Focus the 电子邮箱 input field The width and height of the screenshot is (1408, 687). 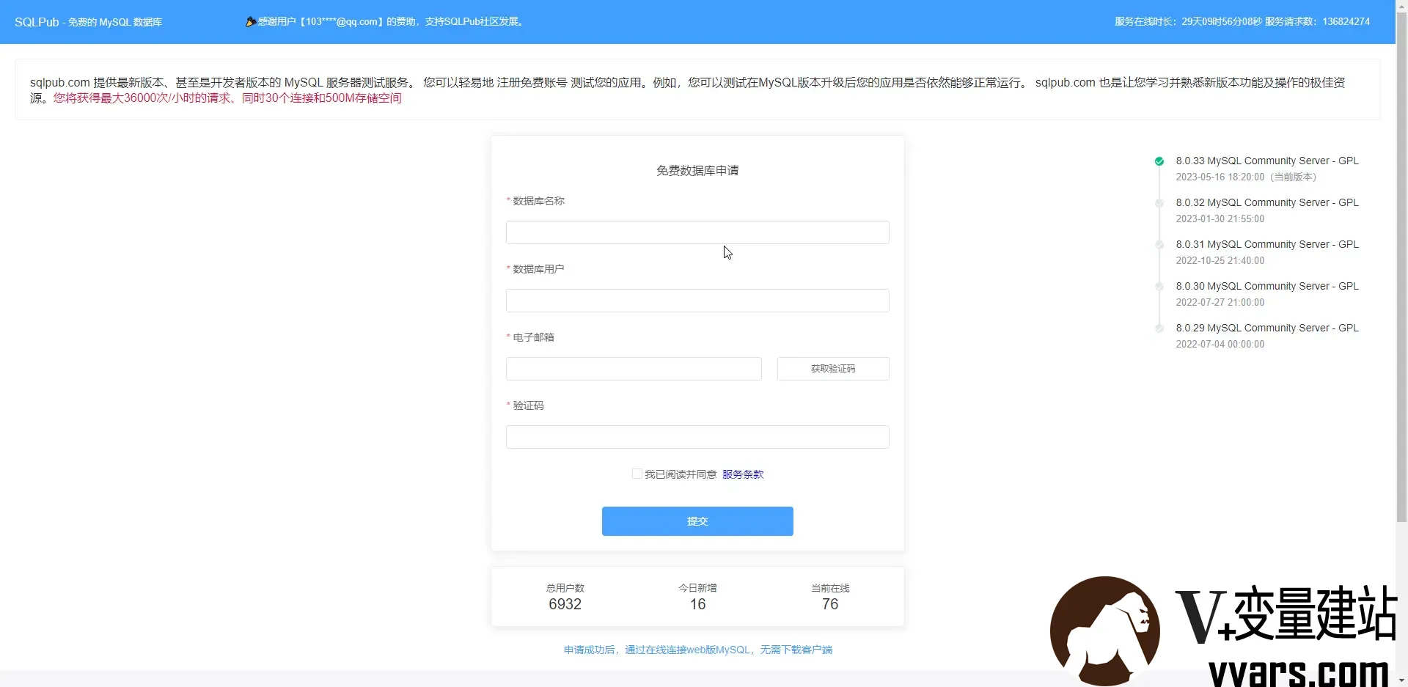click(634, 369)
